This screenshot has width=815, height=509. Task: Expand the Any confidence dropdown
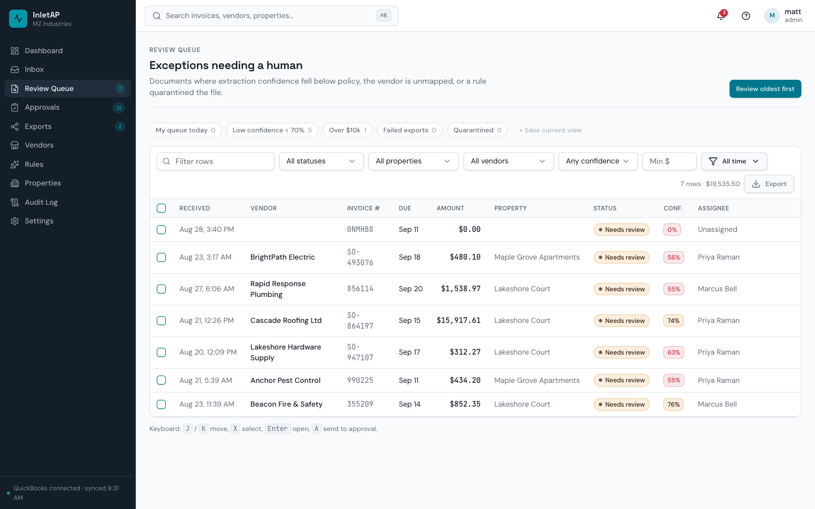(x=598, y=161)
